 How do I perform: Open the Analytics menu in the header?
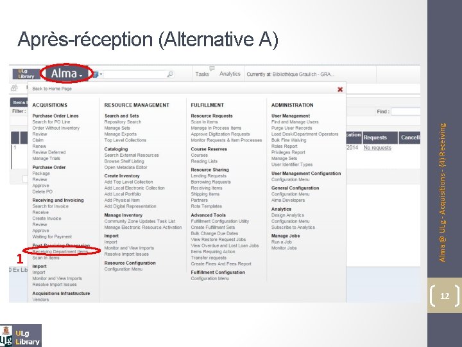[x=230, y=74]
